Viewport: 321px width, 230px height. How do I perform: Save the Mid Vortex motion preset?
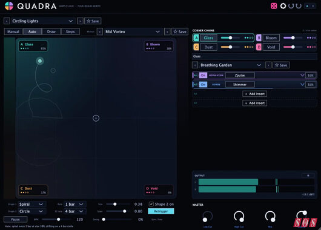click(x=180, y=31)
